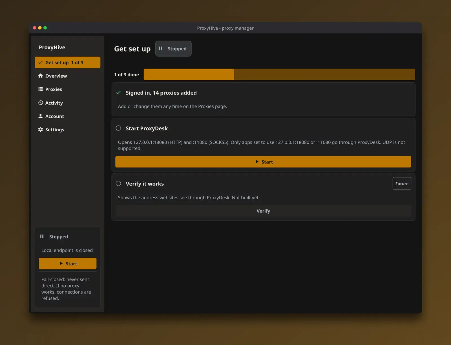Click the checkmark icon beside Get set up
Screen dimensions: 451x345
tap(41, 62)
